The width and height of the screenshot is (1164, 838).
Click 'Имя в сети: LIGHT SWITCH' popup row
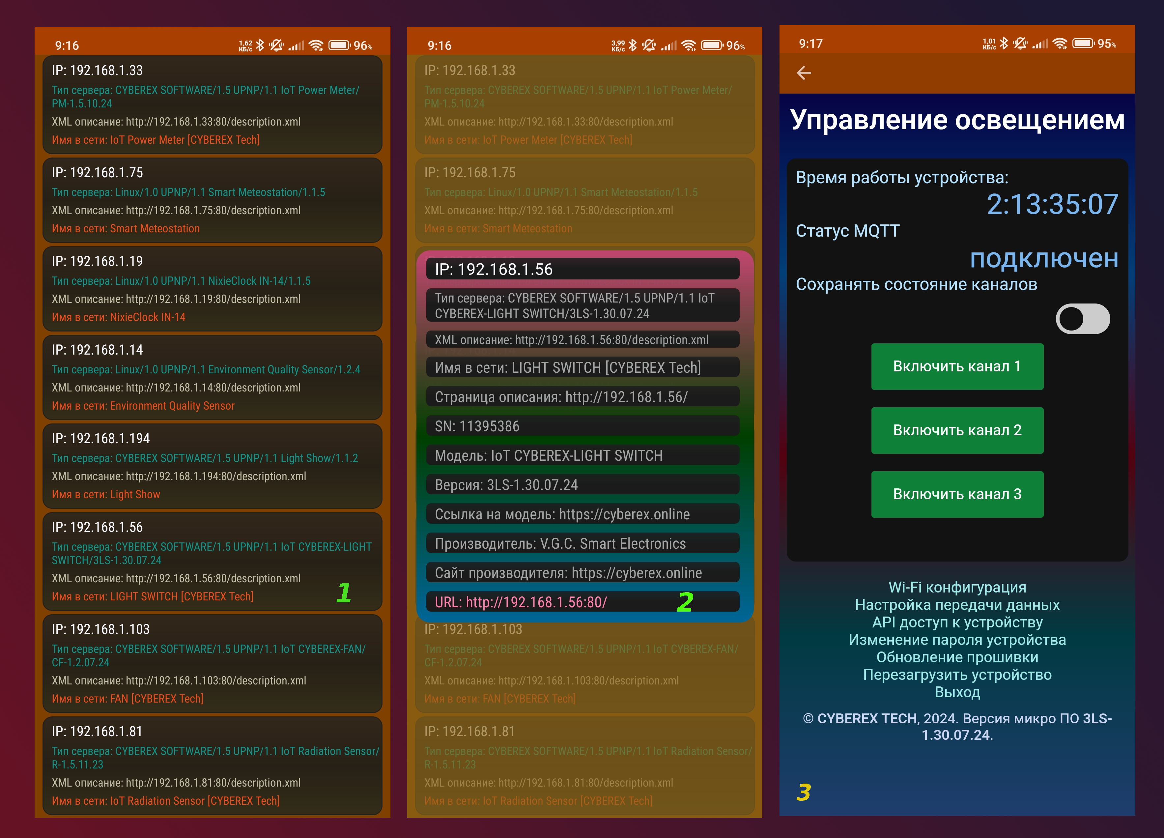[x=582, y=367]
